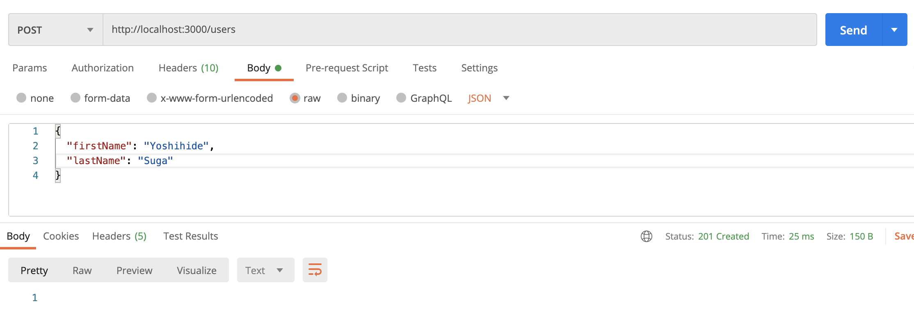Open the Test Results tab

[x=190, y=236]
